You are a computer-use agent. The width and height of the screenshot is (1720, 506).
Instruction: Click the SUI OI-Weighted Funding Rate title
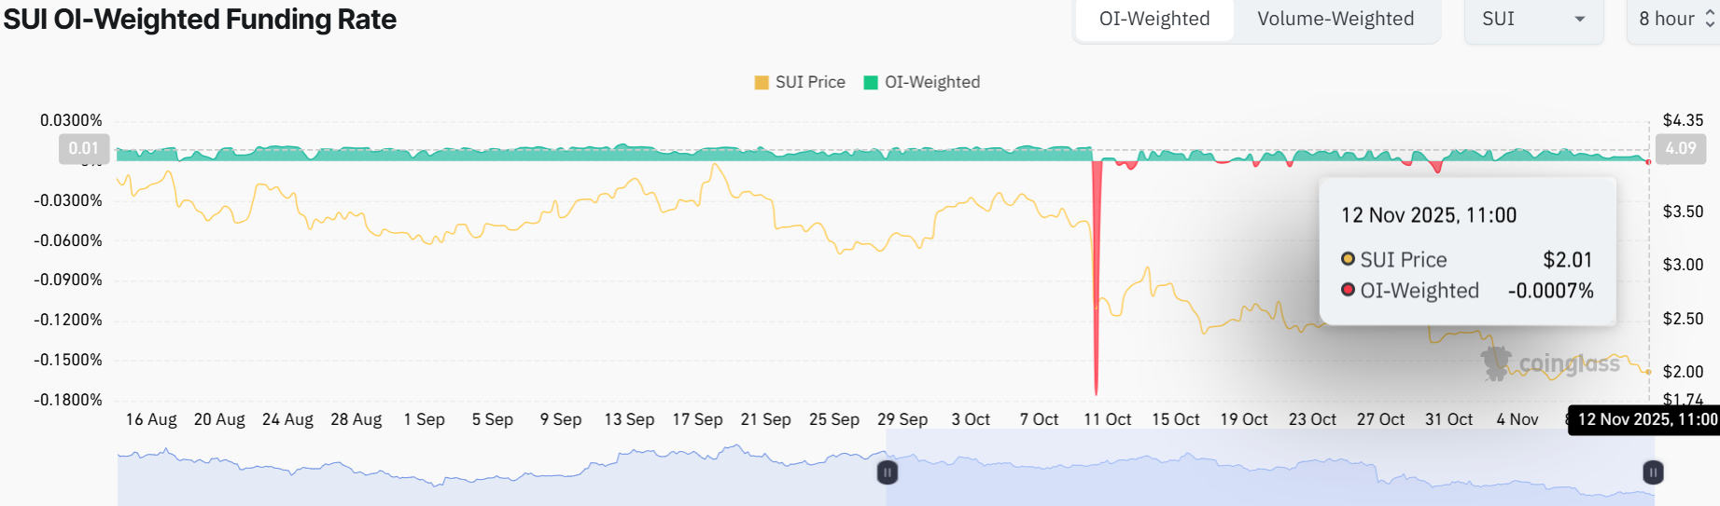(x=200, y=20)
